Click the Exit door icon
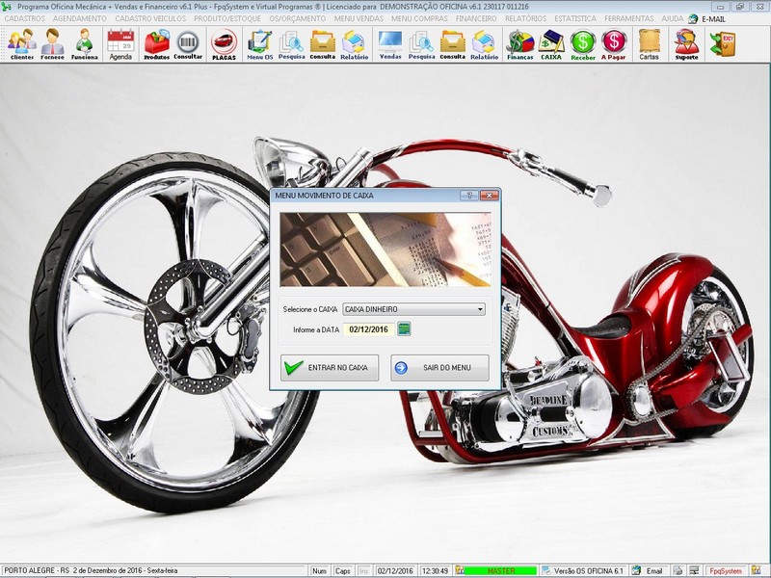The width and height of the screenshot is (771, 578). tap(722, 44)
